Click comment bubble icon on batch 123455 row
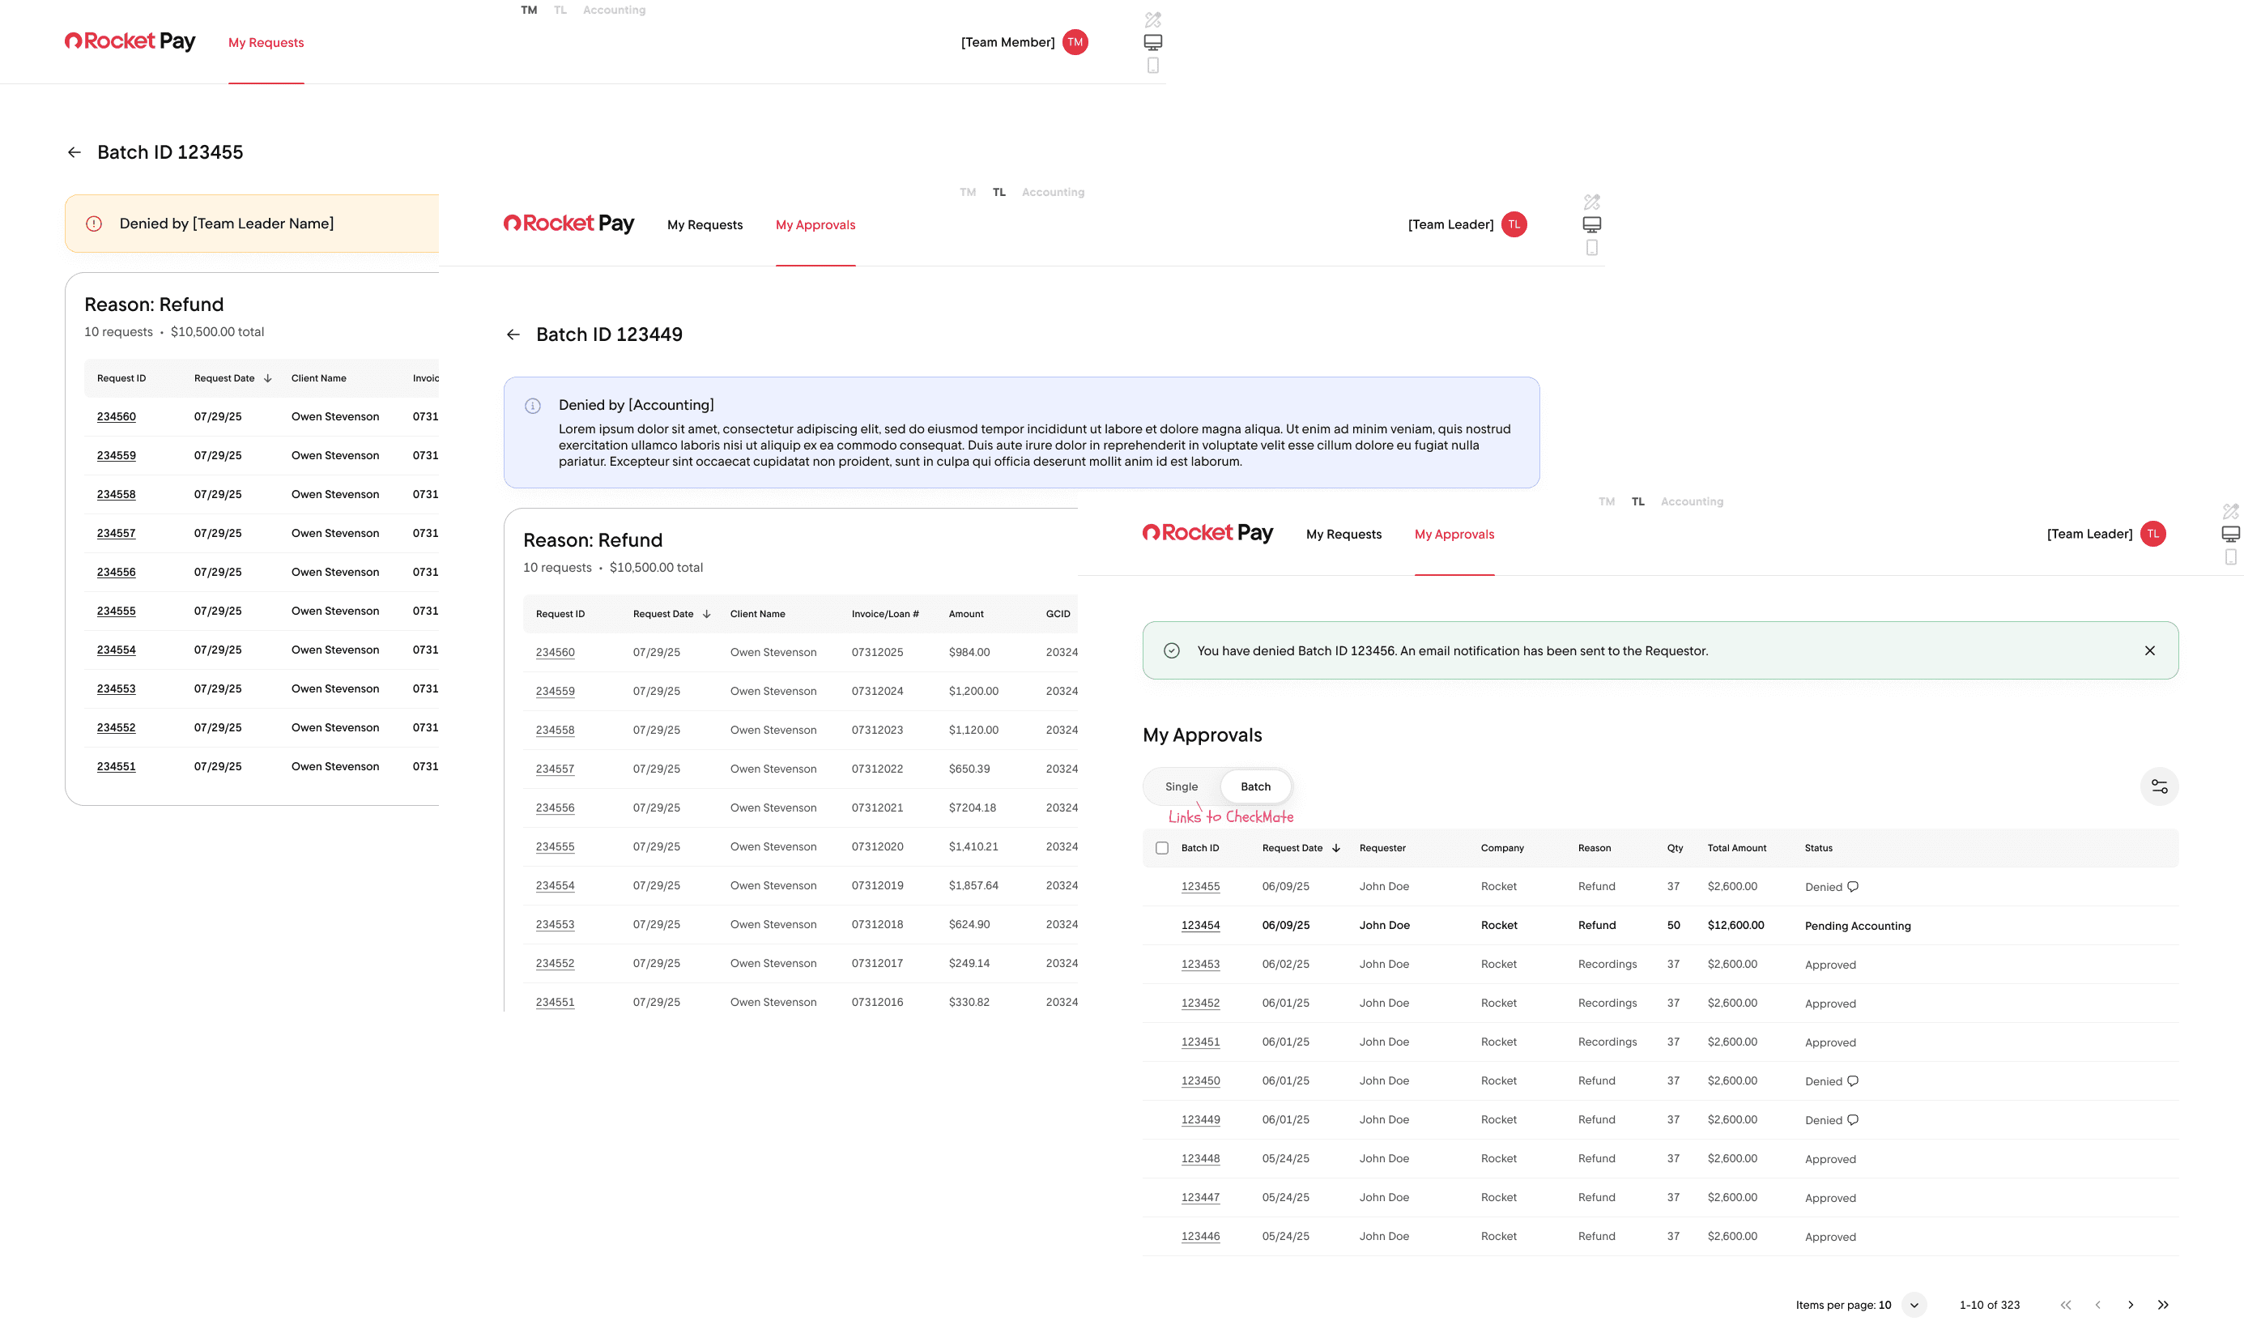Screen dimensions: 2244x1321 click(x=1852, y=886)
